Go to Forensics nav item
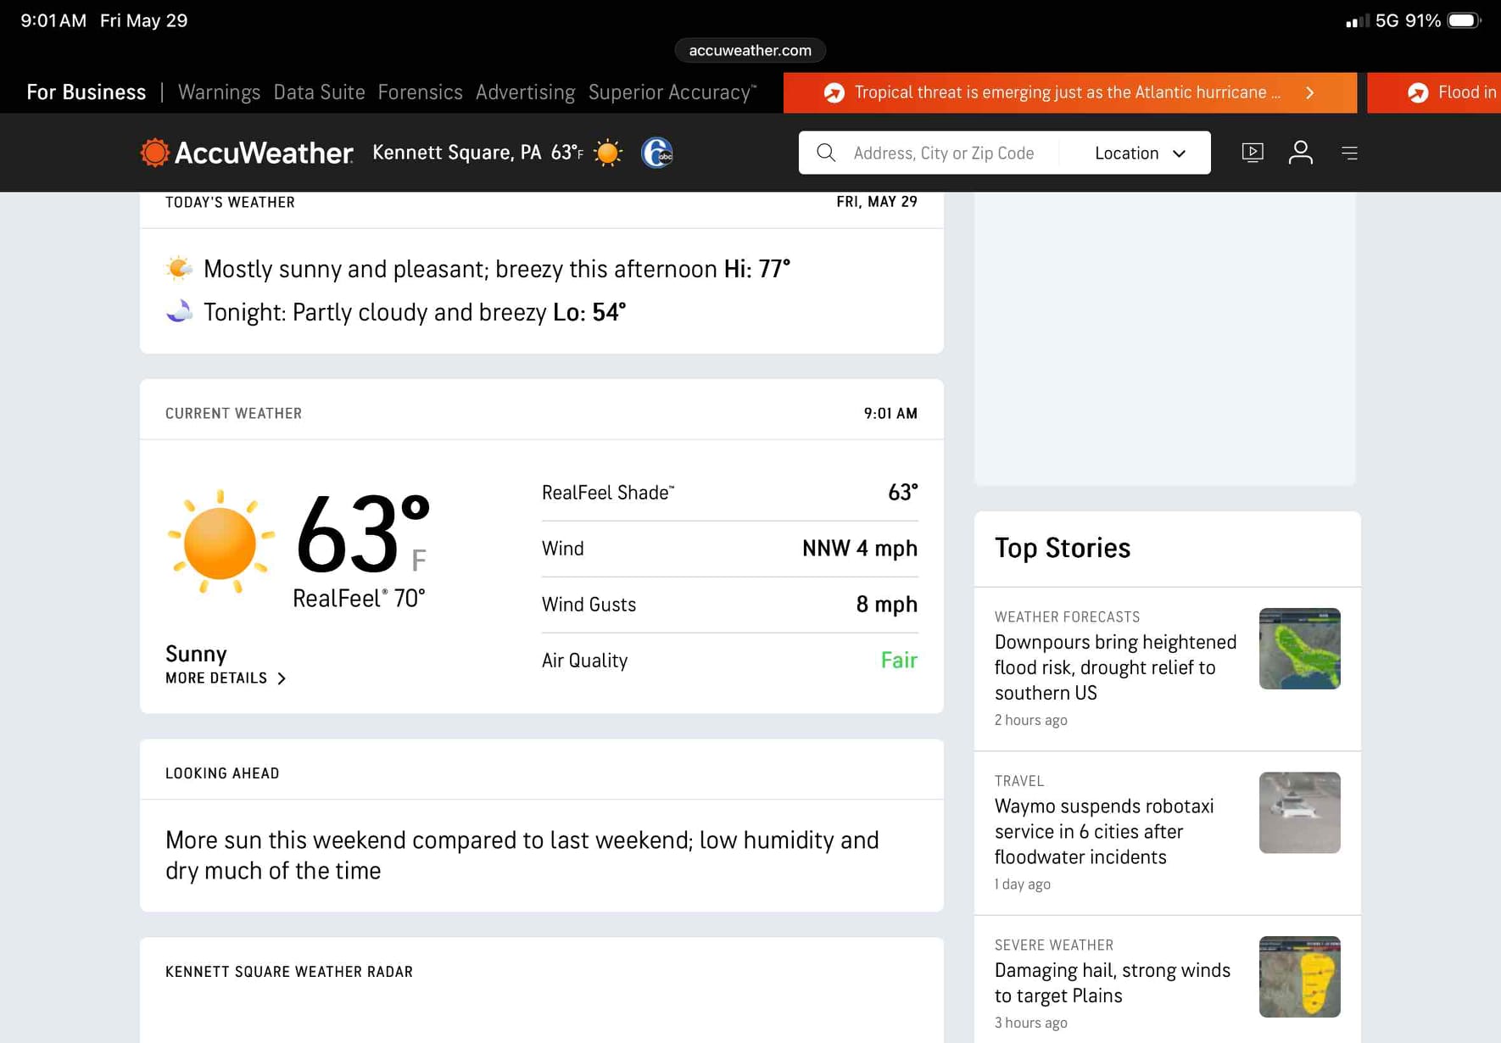The width and height of the screenshot is (1501, 1043). (x=421, y=92)
